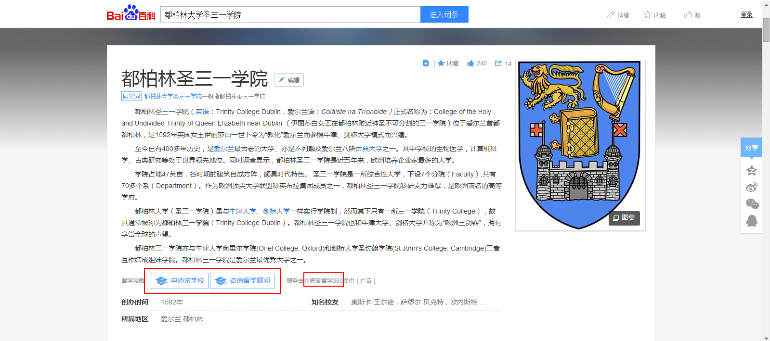Click the 留学攻略 label
This screenshot has width=770, height=341.
click(x=133, y=280)
